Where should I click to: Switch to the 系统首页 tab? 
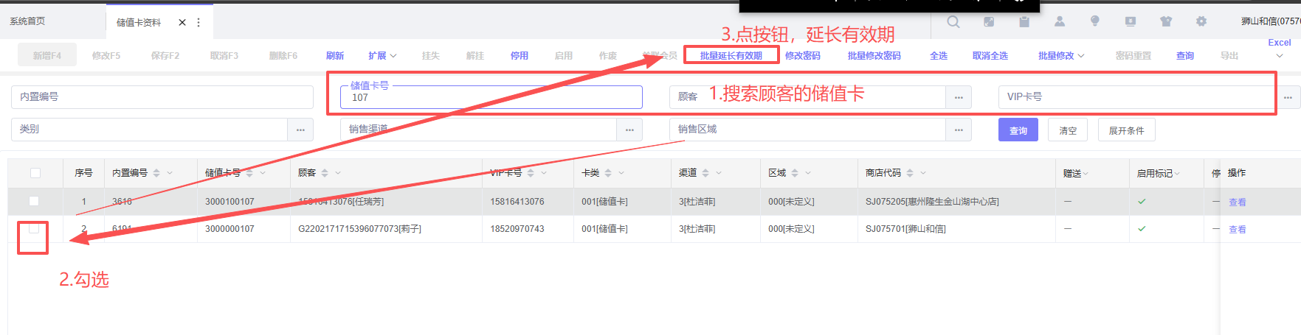click(27, 21)
